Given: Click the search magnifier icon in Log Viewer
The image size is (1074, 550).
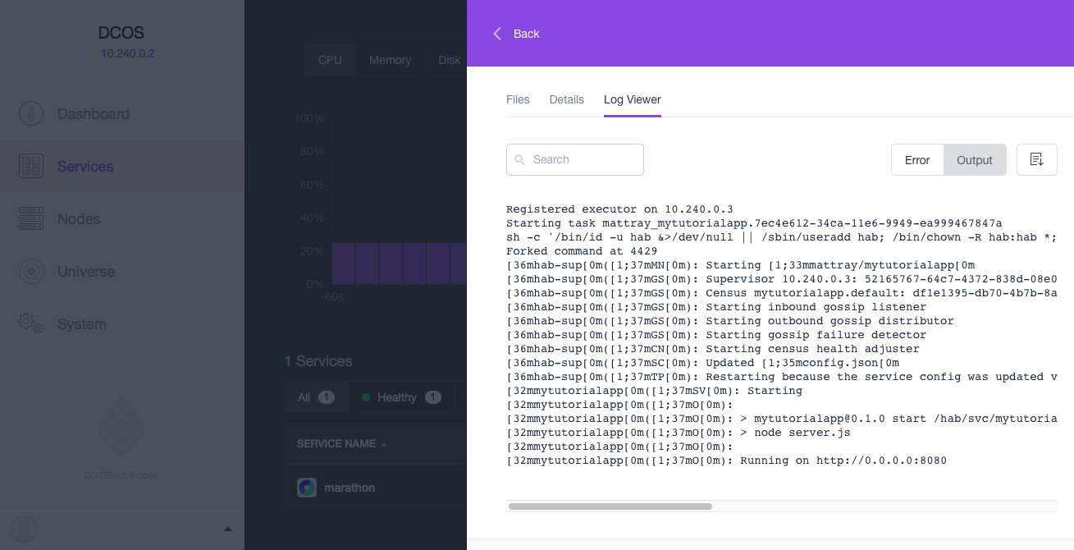Looking at the screenshot, I should point(520,159).
